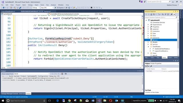Click the taskbar 'Type here to search' box
This screenshot has width=183, height=103.
[26, 100]
